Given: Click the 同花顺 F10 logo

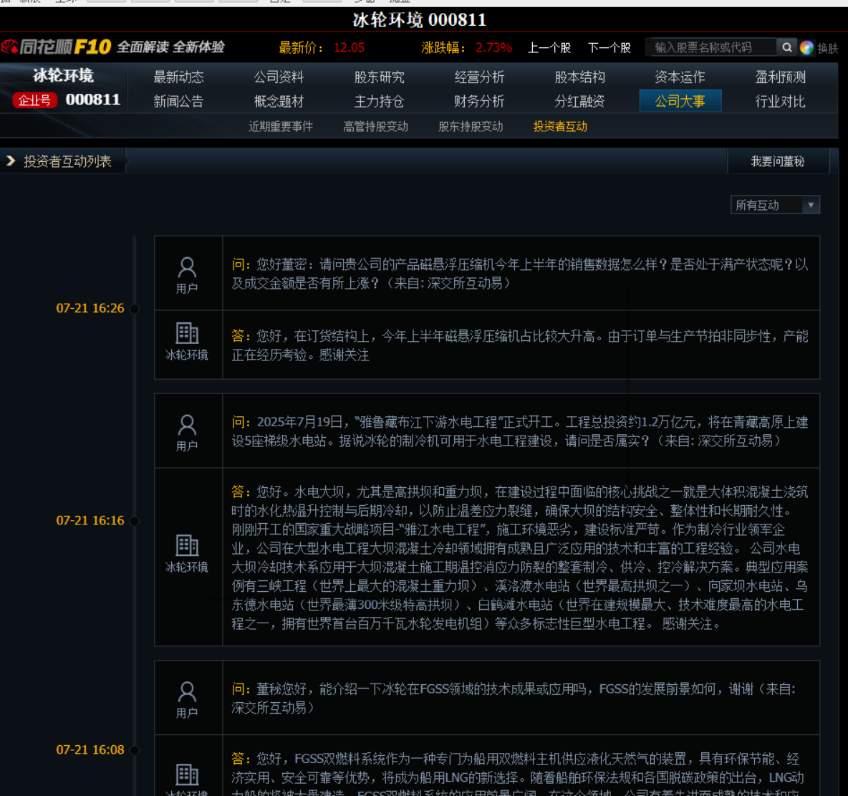Looking at the screenshot, I should pyautogui.click(x=57, y=47).
